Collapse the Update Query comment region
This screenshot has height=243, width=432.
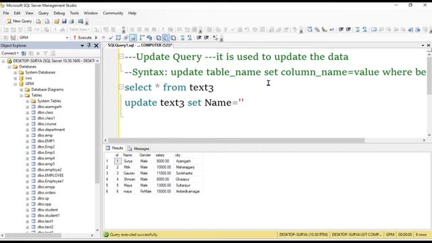[121, 57]
